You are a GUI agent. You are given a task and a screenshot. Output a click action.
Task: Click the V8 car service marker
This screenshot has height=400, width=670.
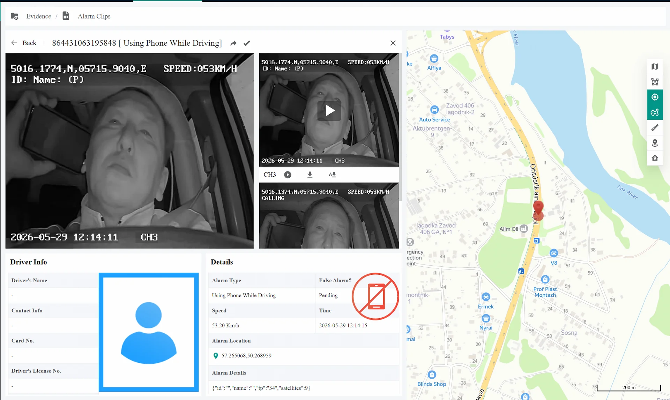click(x=554, y=253)
